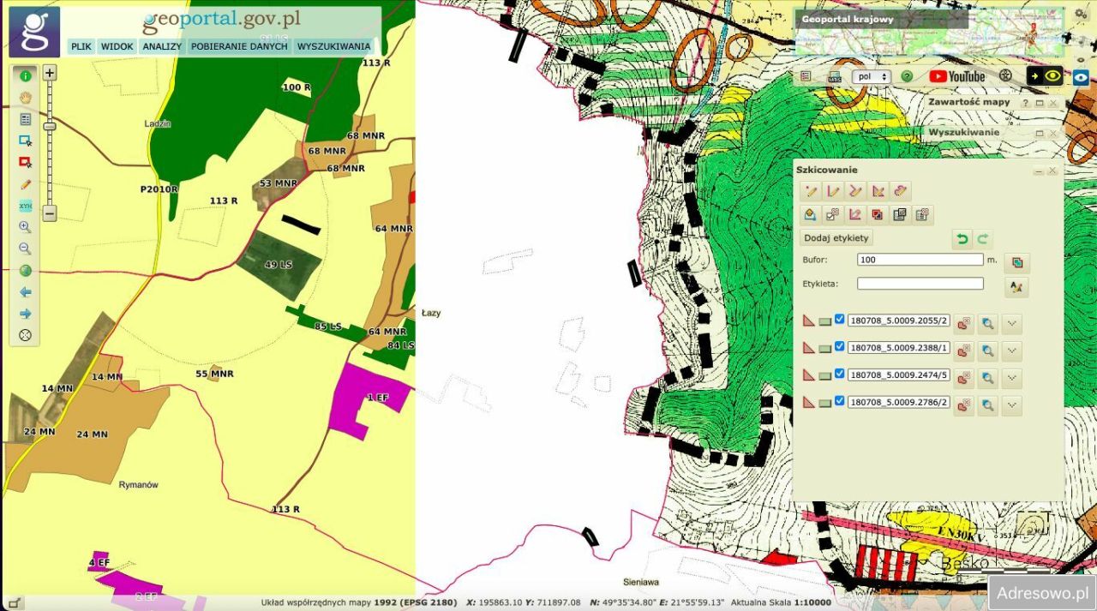Select the green info identify tool
The width and height of the screenshot is (1097, 611).
click(25, 76)
